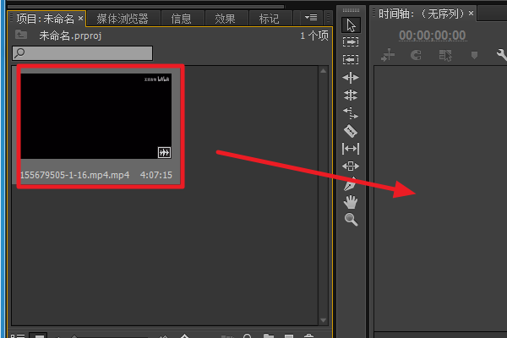
Task: Switch to the 效果 tab
Action: coord(225,19)
